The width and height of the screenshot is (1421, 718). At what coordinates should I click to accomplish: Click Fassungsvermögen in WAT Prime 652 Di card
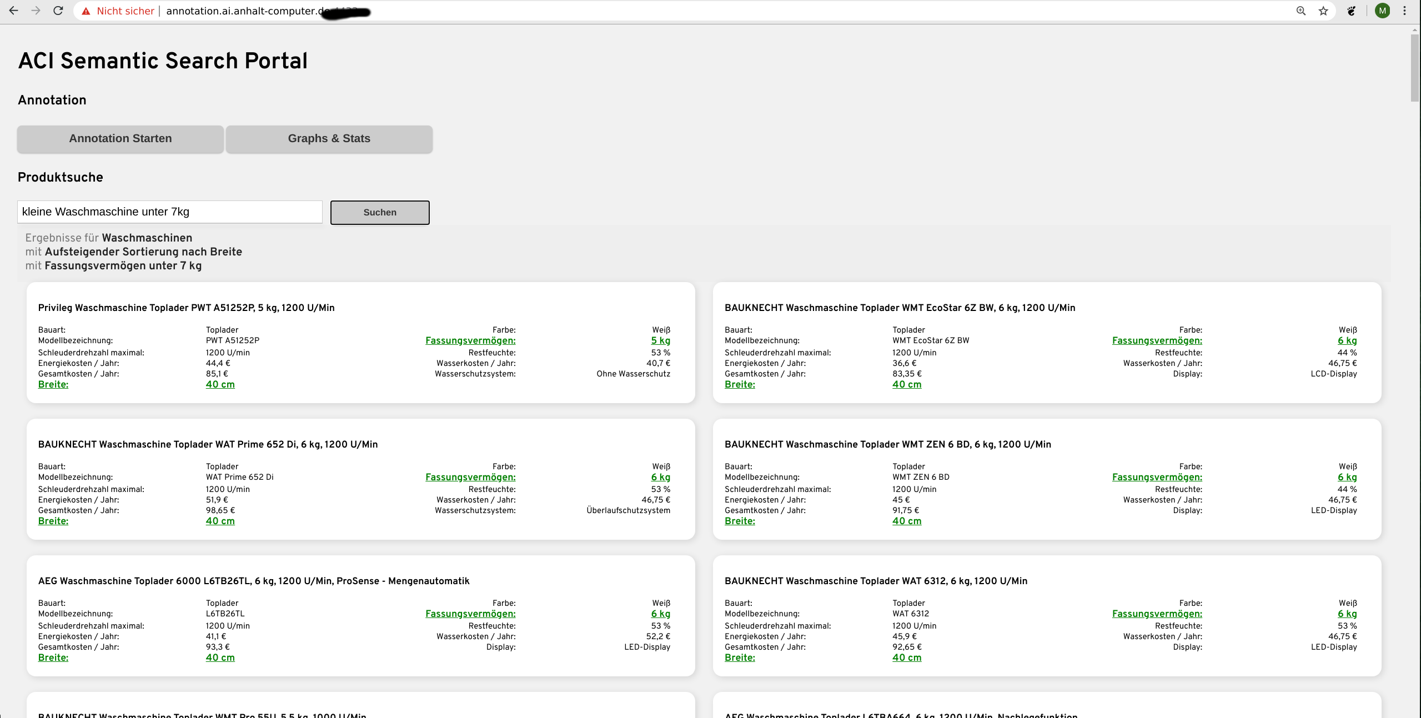[x=470, y=478]
